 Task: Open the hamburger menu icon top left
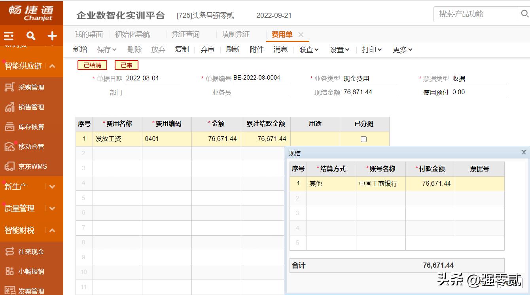pyautogui.click(x=8, y=36)
